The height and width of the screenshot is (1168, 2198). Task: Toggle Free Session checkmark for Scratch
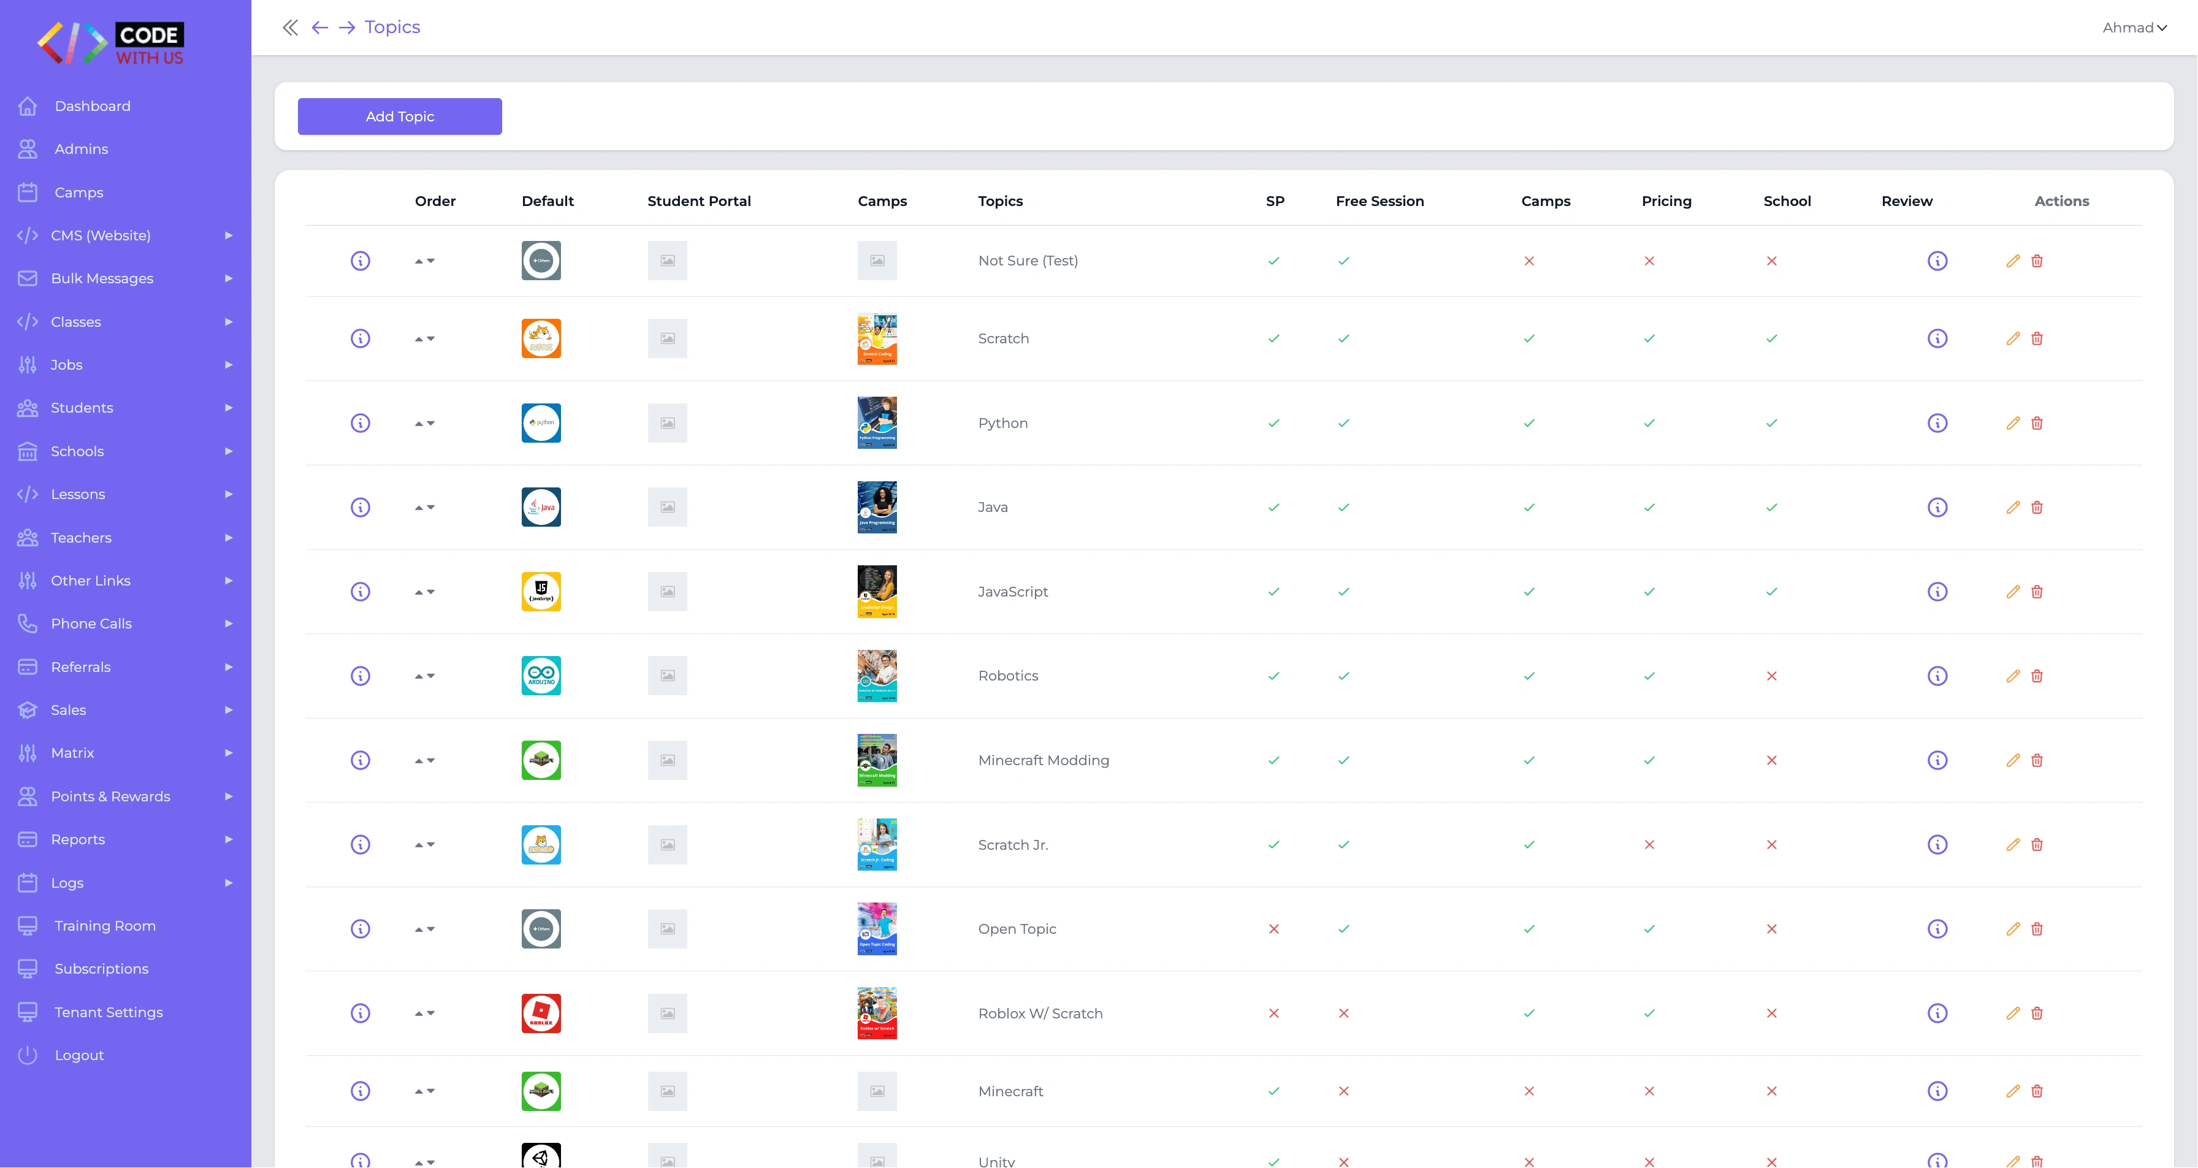(x=1343, y=338)
